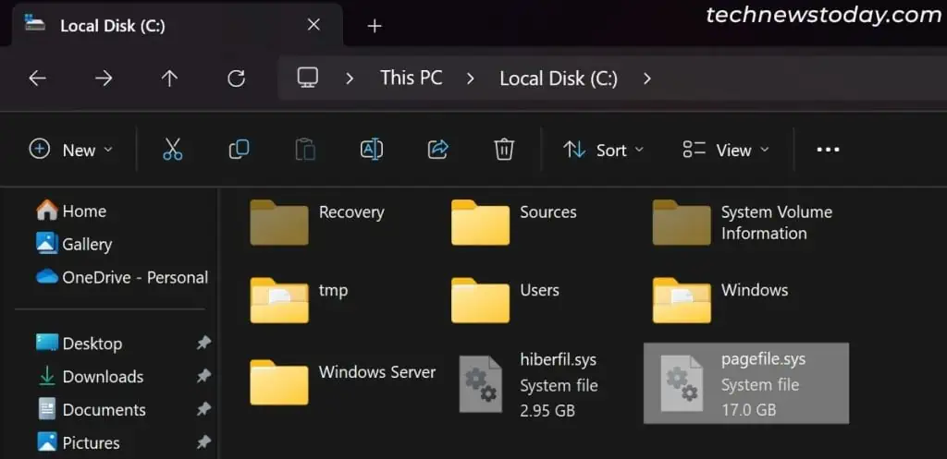
Task: Share the selected file
Action: [437, 149]
